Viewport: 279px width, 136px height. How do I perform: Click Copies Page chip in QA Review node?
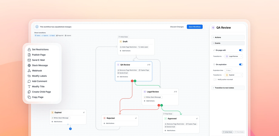click(144, 70)
